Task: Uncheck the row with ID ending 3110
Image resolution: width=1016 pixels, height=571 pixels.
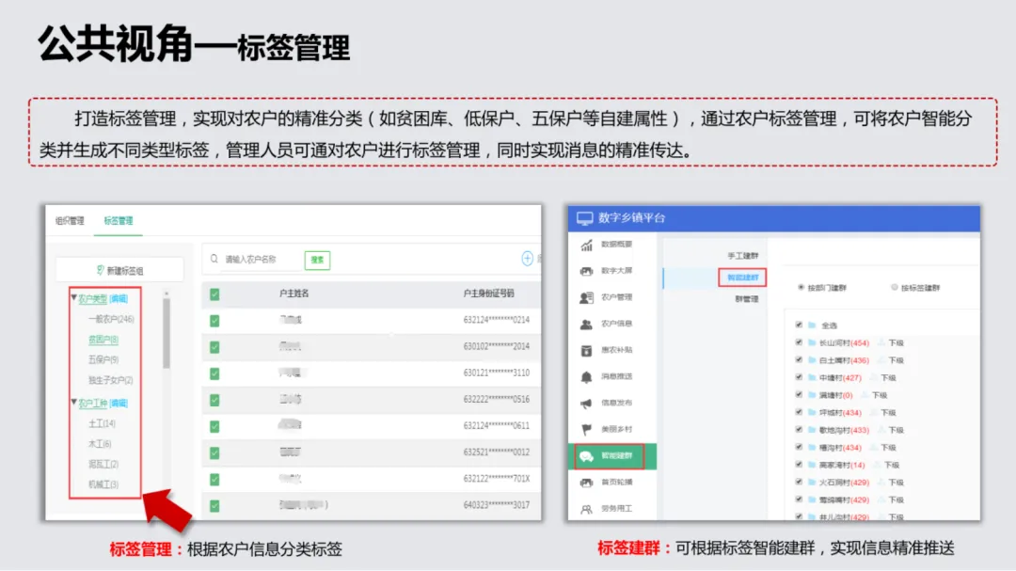Action: [x=214, y=374]
